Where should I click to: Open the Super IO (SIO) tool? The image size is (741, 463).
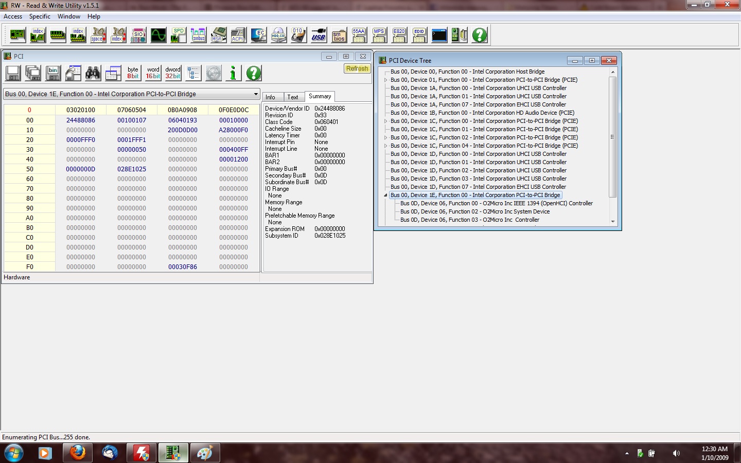coord(138,35)
